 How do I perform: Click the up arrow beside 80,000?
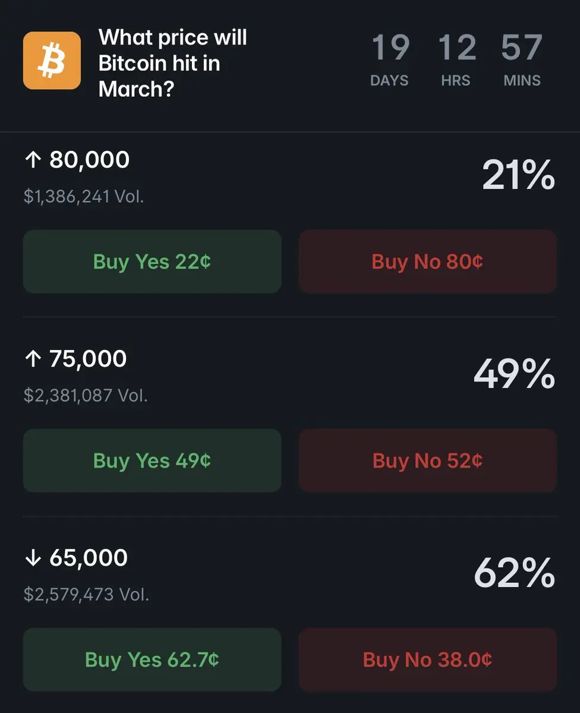(33, 160)
